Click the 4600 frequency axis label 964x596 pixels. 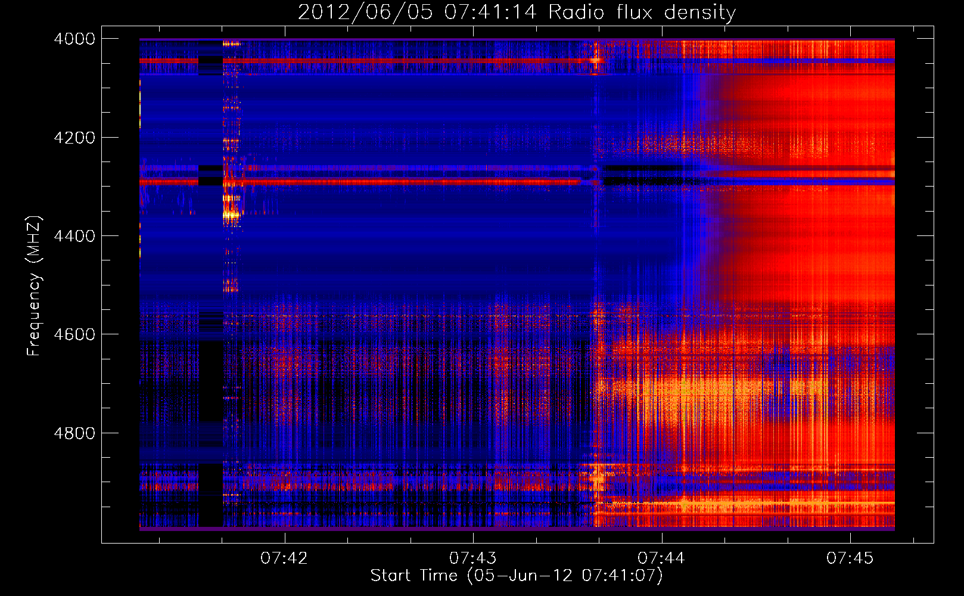[74, 334]
